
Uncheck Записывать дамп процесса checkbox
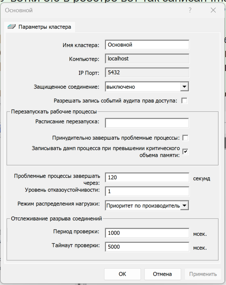(186, 151)
